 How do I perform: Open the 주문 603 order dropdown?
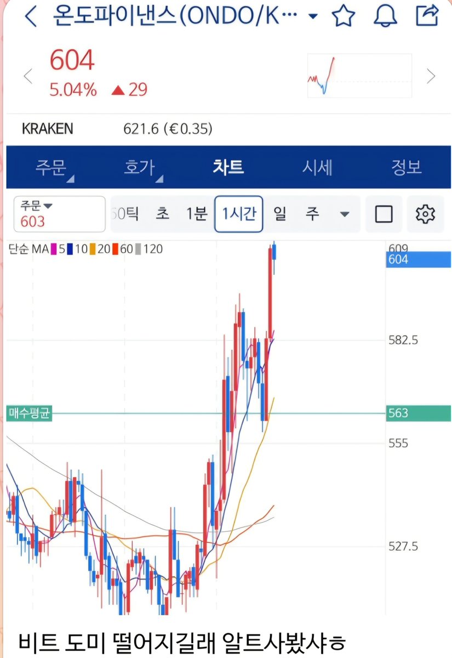[60, 214]
